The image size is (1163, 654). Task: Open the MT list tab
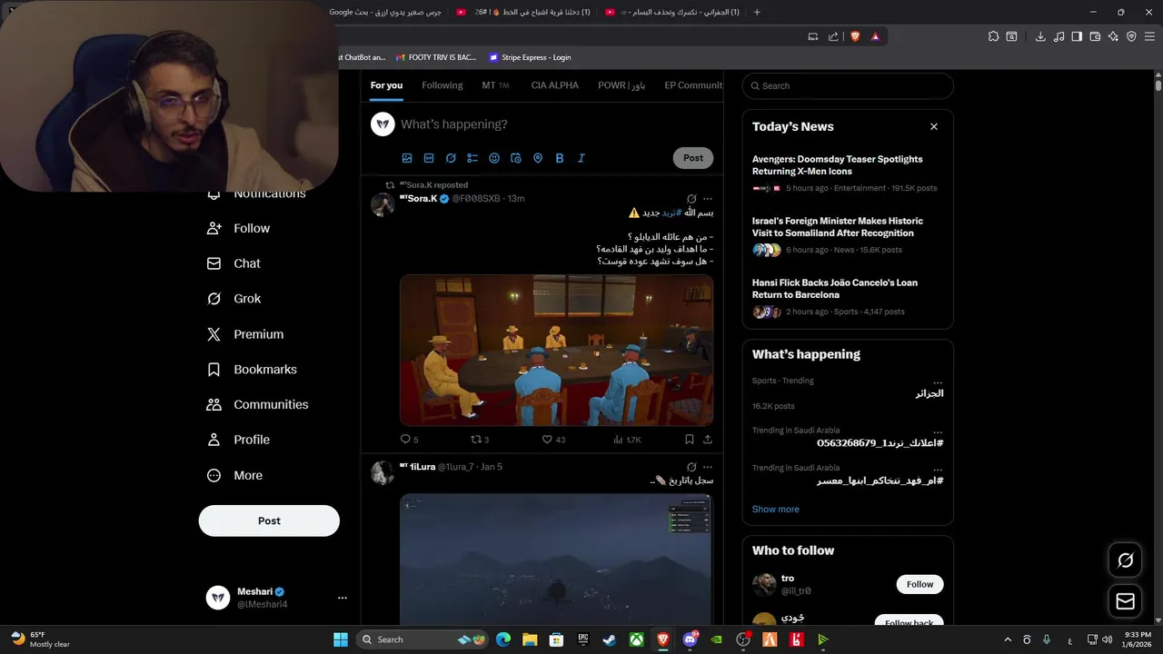(x=495, y=85)
